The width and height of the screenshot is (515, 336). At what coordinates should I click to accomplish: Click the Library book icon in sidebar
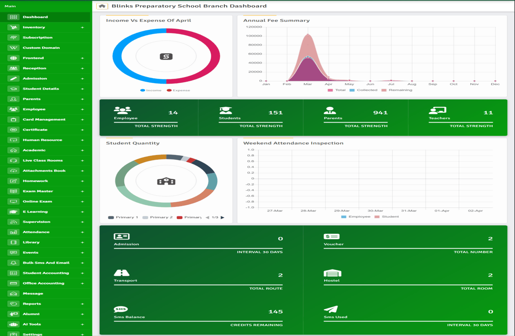coord(13,242)
